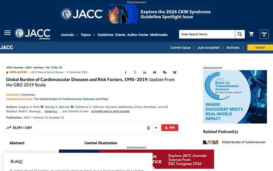Share article on Facebook

(x=126, y=73)
